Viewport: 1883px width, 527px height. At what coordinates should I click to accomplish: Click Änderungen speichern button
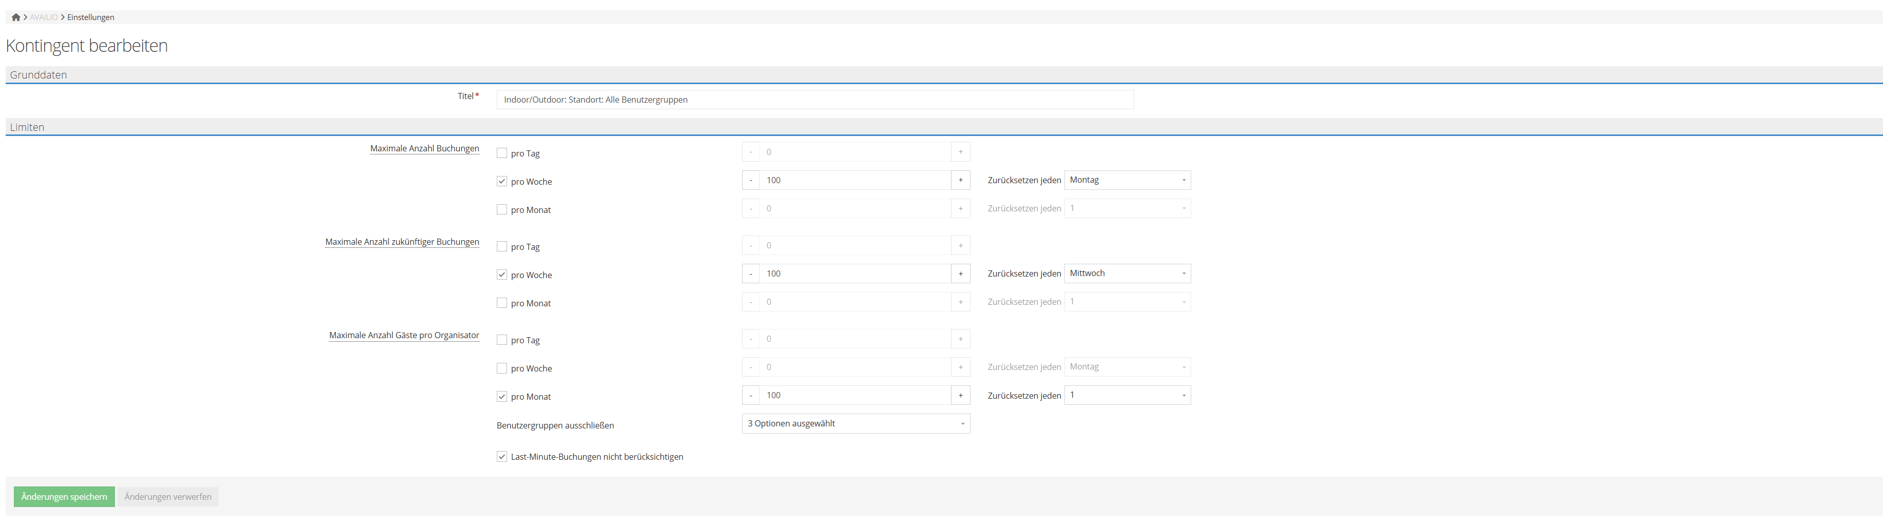tap(64, 497)
